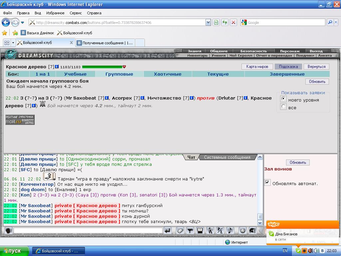Click the monitor exclamation alert icon
341x256 pixels.
(200, 230)
